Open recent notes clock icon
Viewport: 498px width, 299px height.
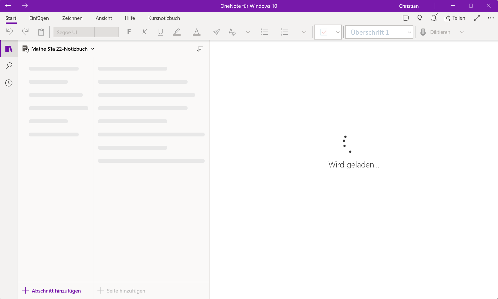(x=9, y=83)
